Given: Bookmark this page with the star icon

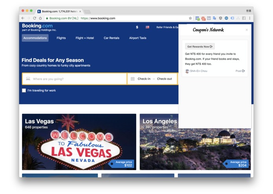Looking at the screenshot, I should 190,18.
